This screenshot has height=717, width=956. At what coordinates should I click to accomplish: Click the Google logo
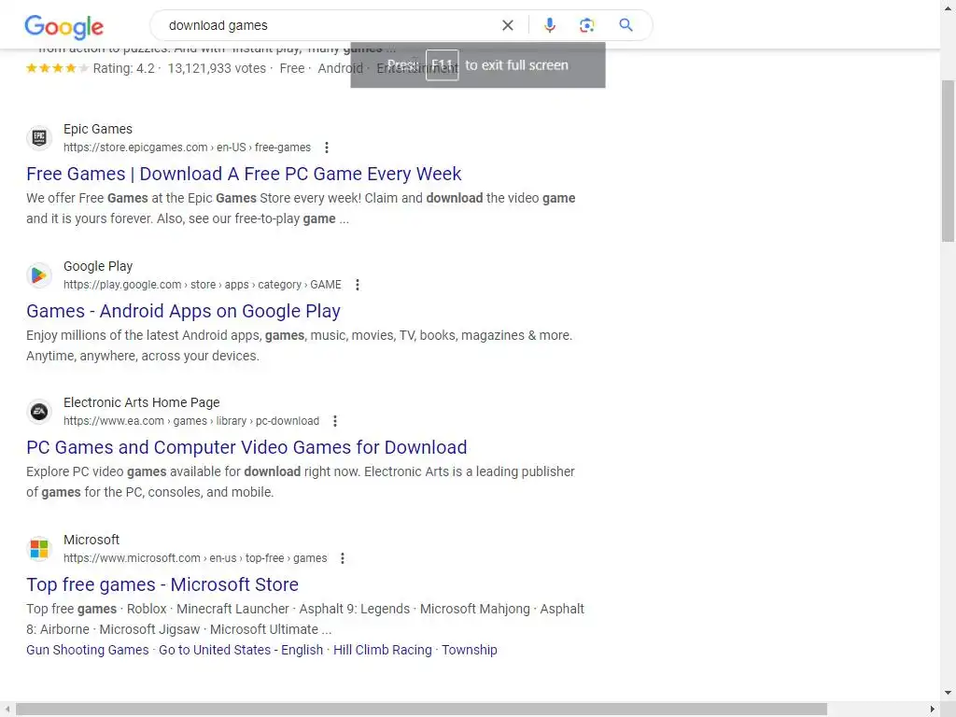coord(64,26)
